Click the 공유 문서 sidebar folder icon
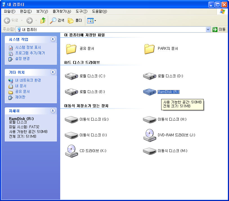Screen dimensions: 229x201 pyautogui.click(x=11, y=92)
